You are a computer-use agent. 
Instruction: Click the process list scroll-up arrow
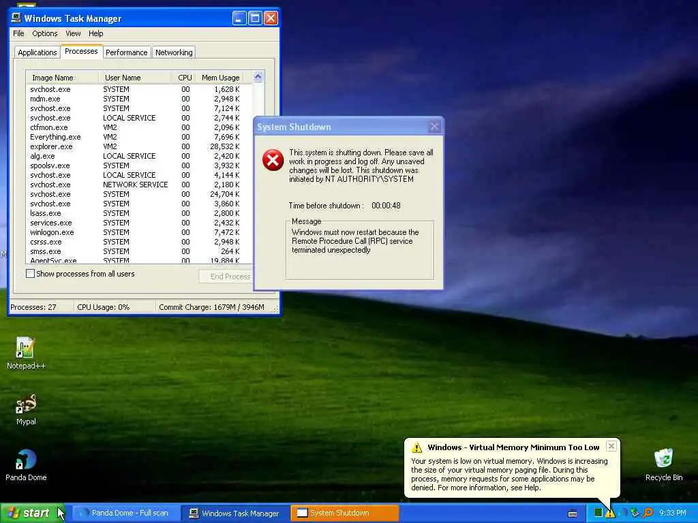pyautogui.click(x=258, y=77)
